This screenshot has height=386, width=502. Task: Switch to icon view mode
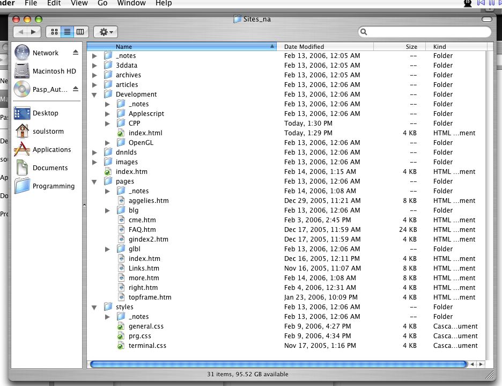pos(54,32)
